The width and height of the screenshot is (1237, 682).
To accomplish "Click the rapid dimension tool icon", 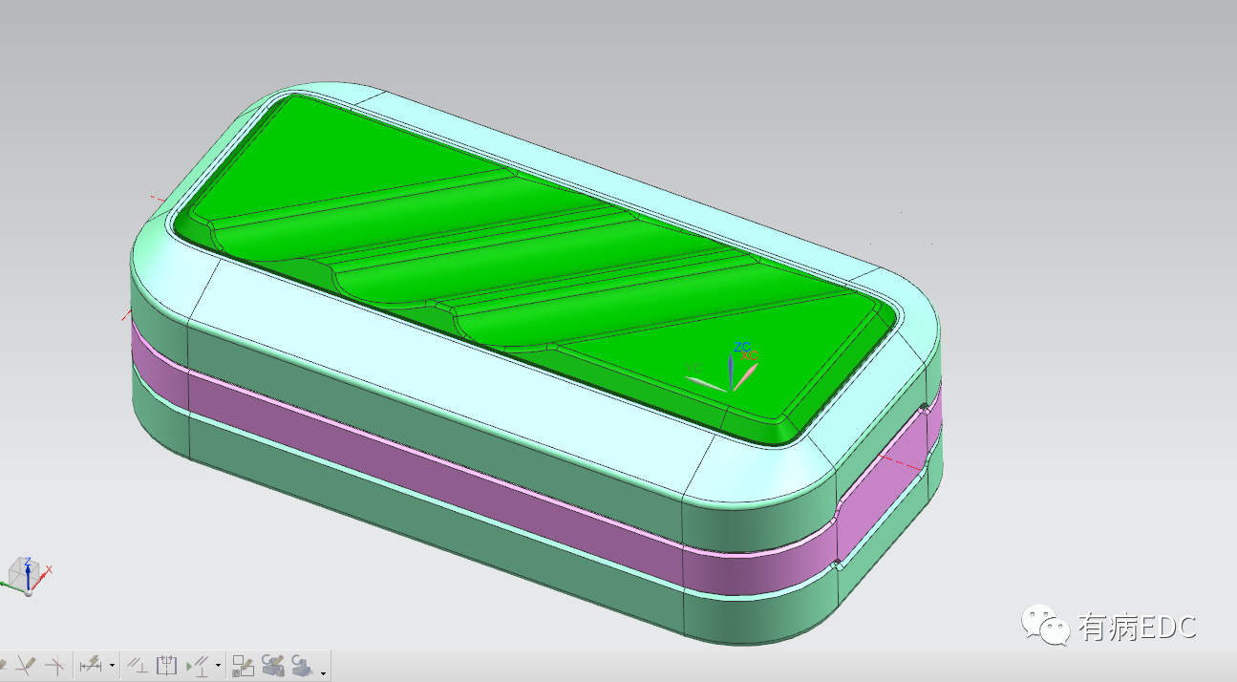I will click(x=92, y=664).
